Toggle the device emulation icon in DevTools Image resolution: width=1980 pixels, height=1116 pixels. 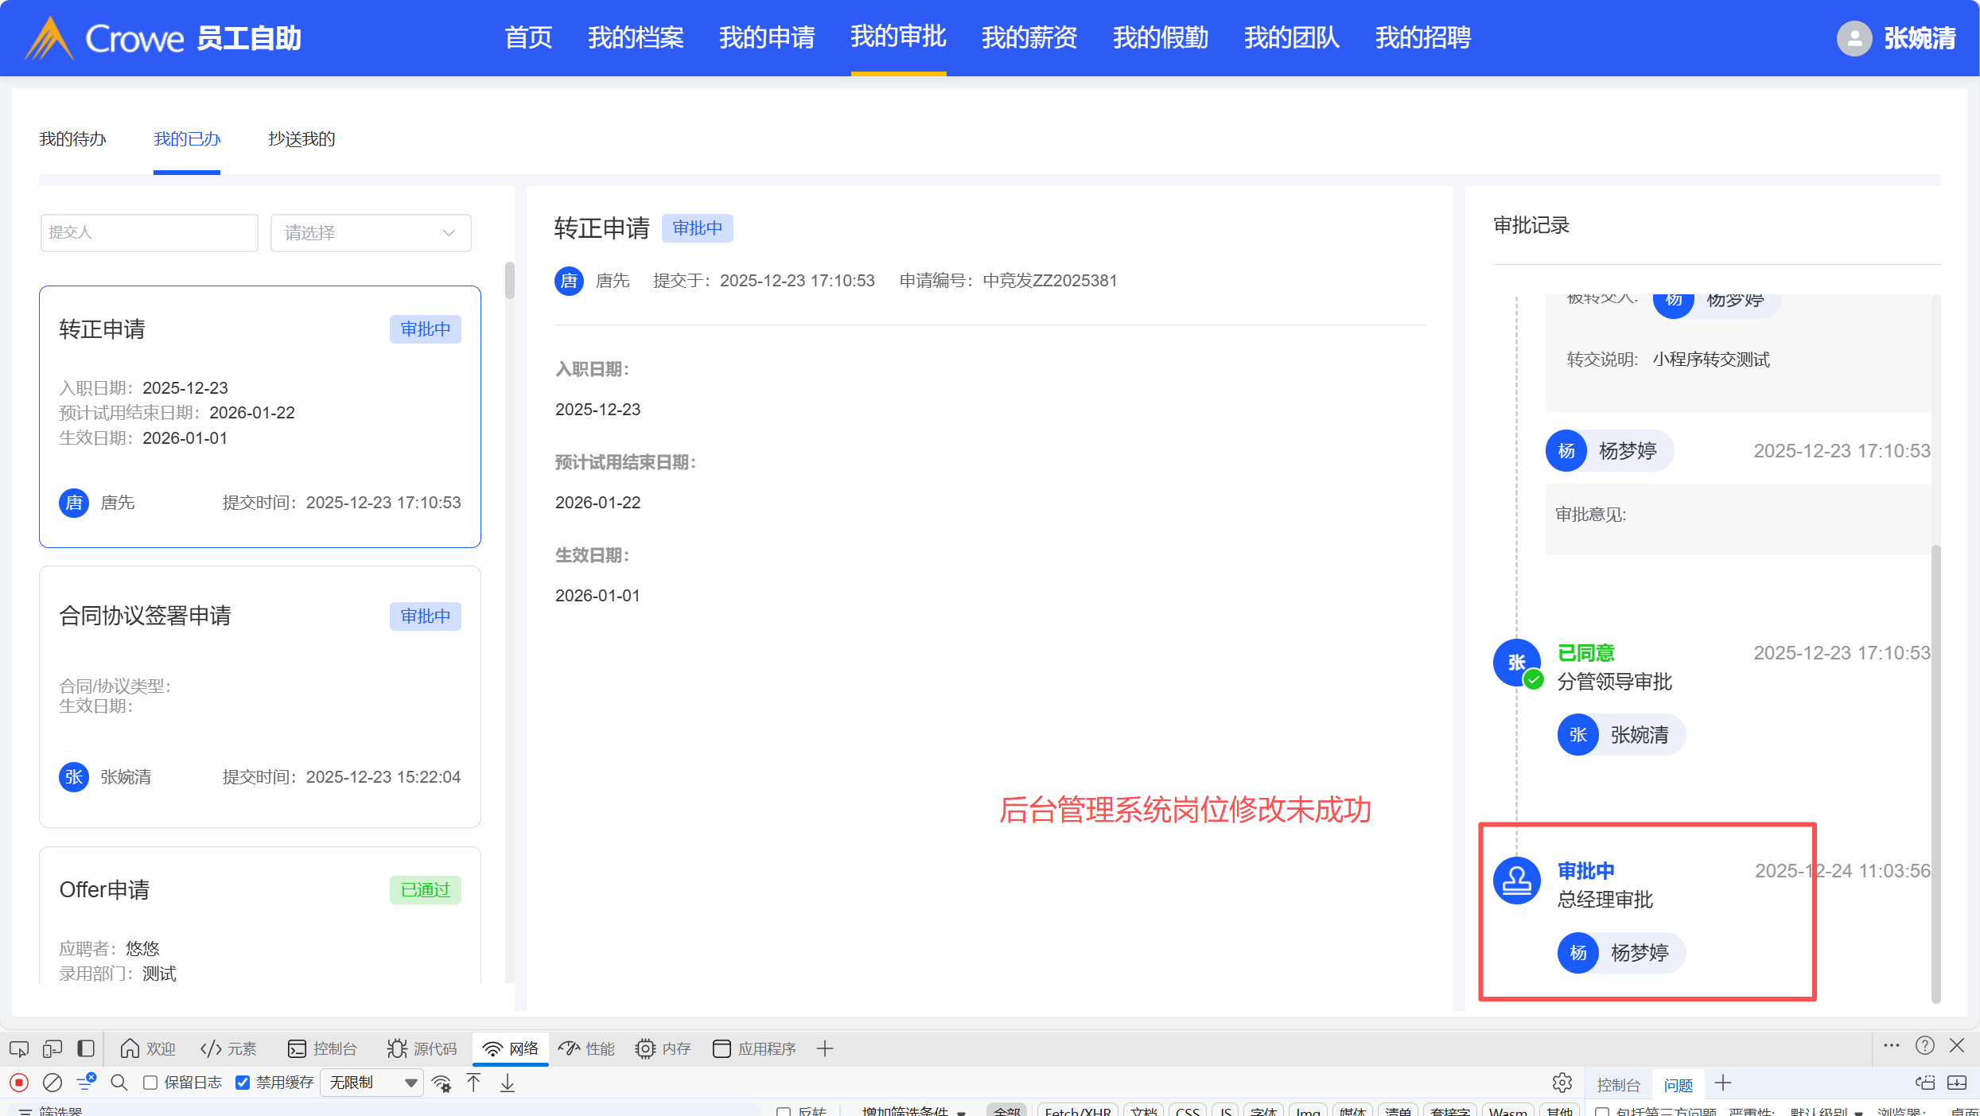53,1049
